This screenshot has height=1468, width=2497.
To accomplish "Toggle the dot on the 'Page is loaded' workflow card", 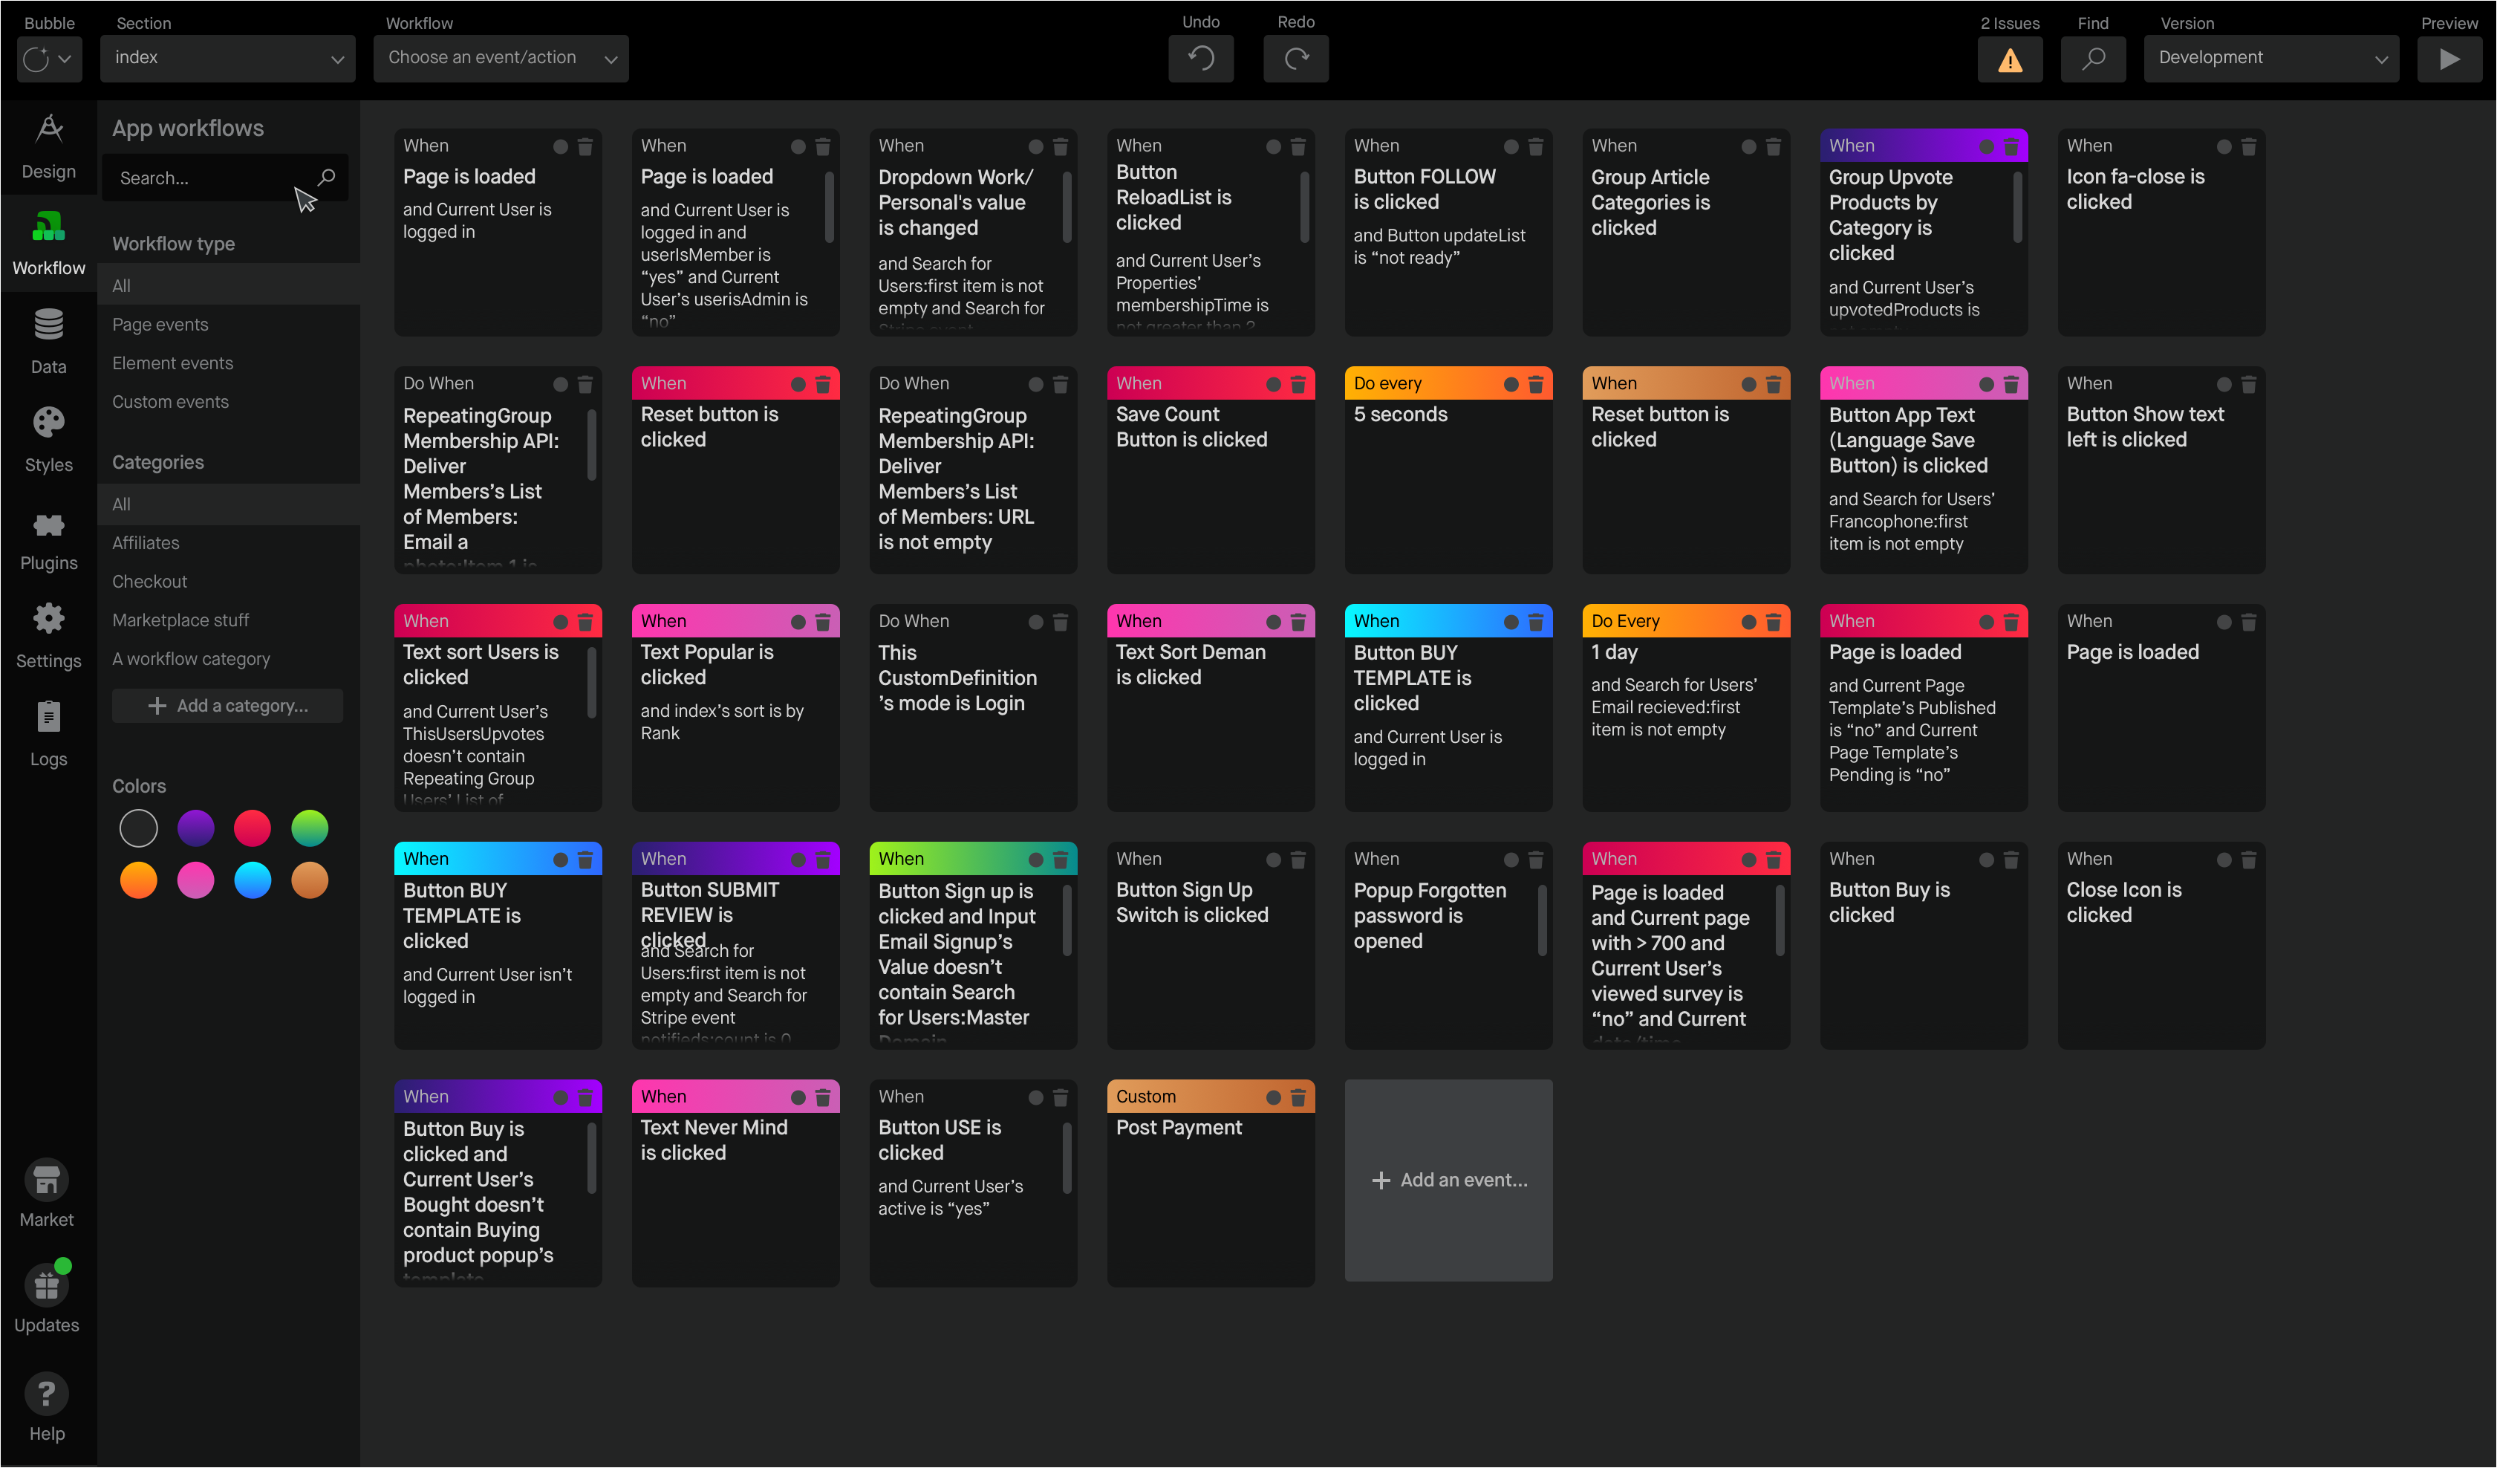I will point(561,146).
